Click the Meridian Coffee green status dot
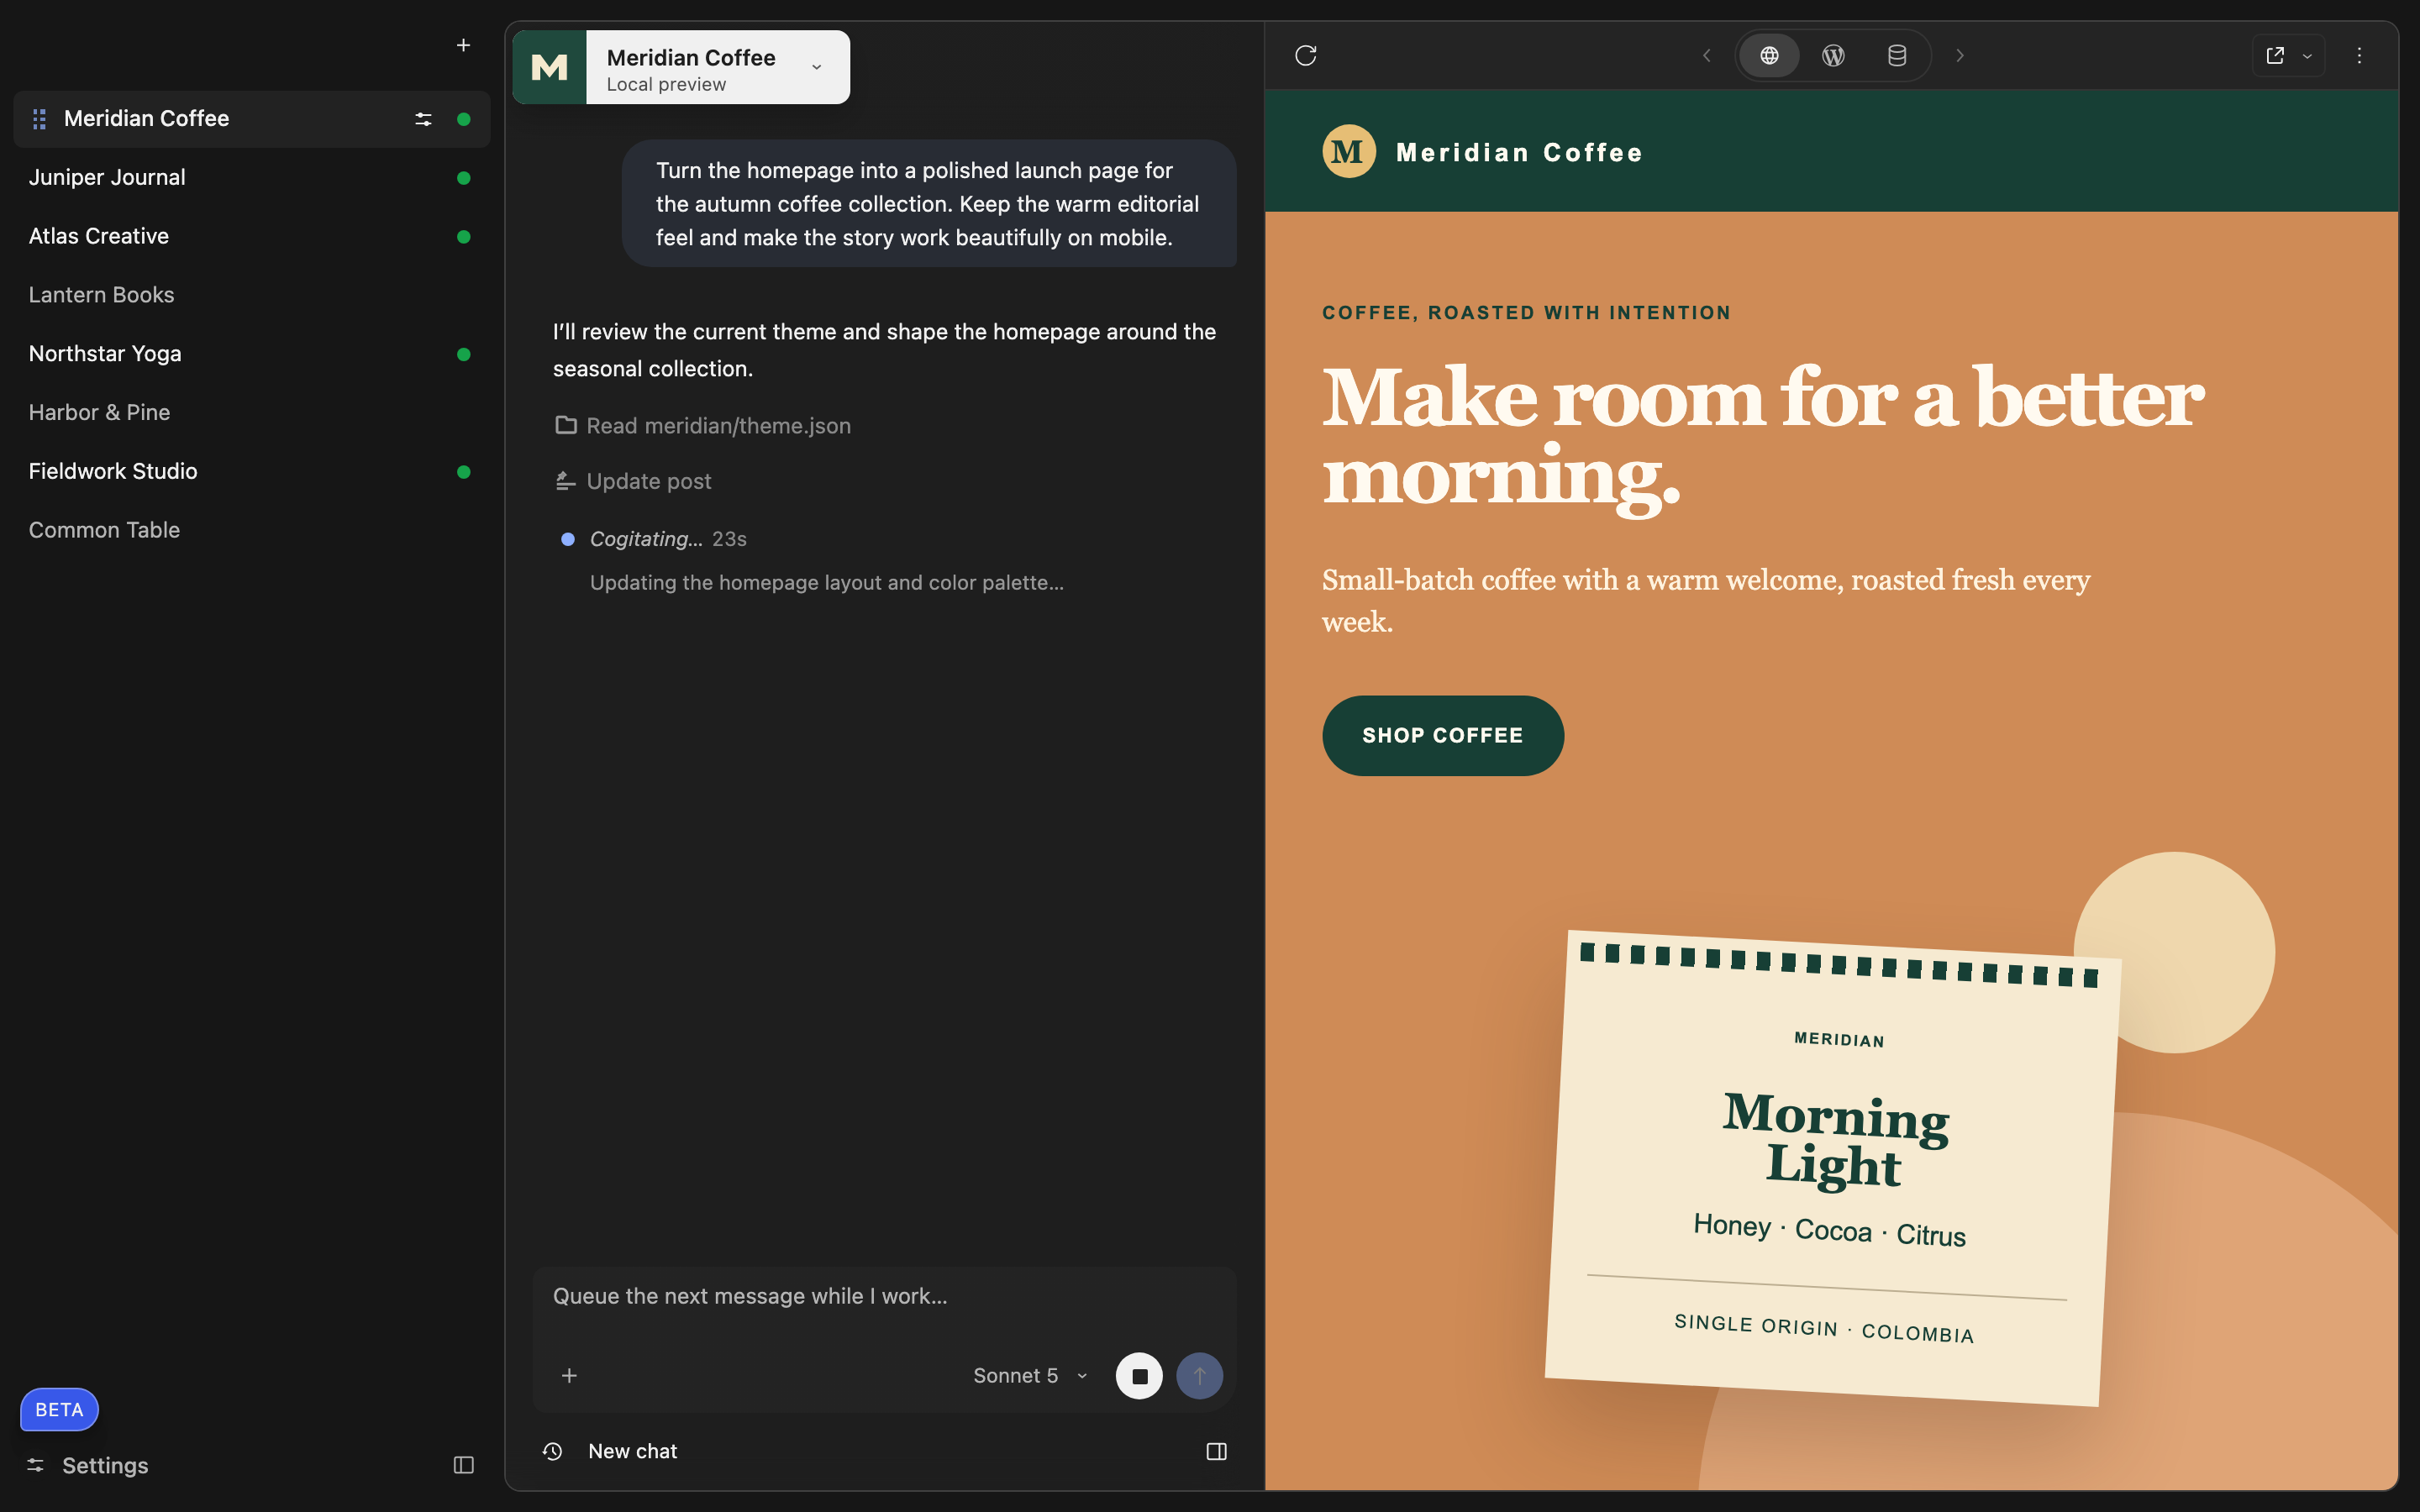The image size is (2420, 1512). pos(463,119)
